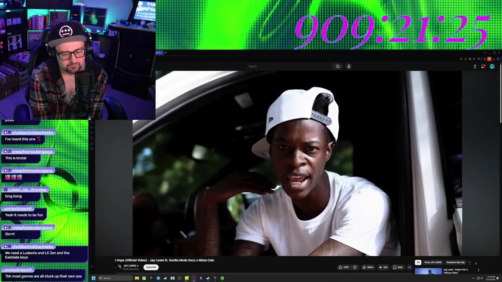Open more actions ellipsis under video
Screen dimensions: 502x282
click(409, 267)
